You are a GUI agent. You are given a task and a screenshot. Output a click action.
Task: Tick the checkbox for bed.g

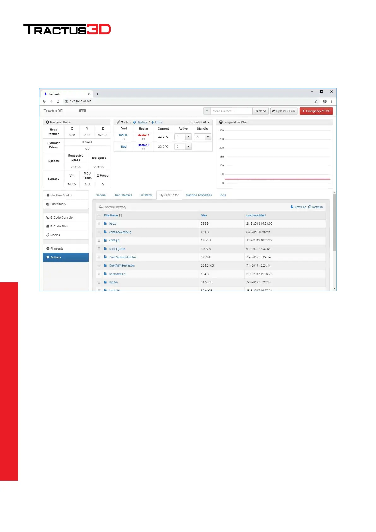(x=99, y=224)
